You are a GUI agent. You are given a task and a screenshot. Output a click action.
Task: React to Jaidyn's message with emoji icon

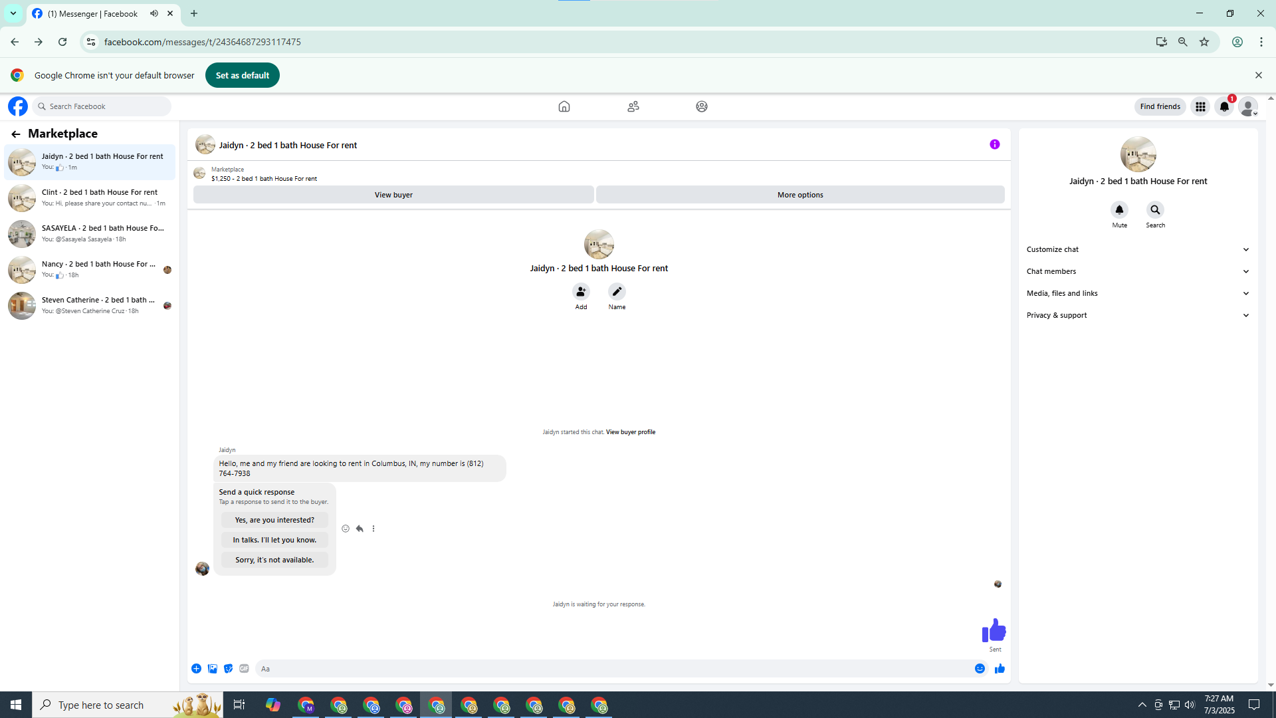click(x=346, y=529)
